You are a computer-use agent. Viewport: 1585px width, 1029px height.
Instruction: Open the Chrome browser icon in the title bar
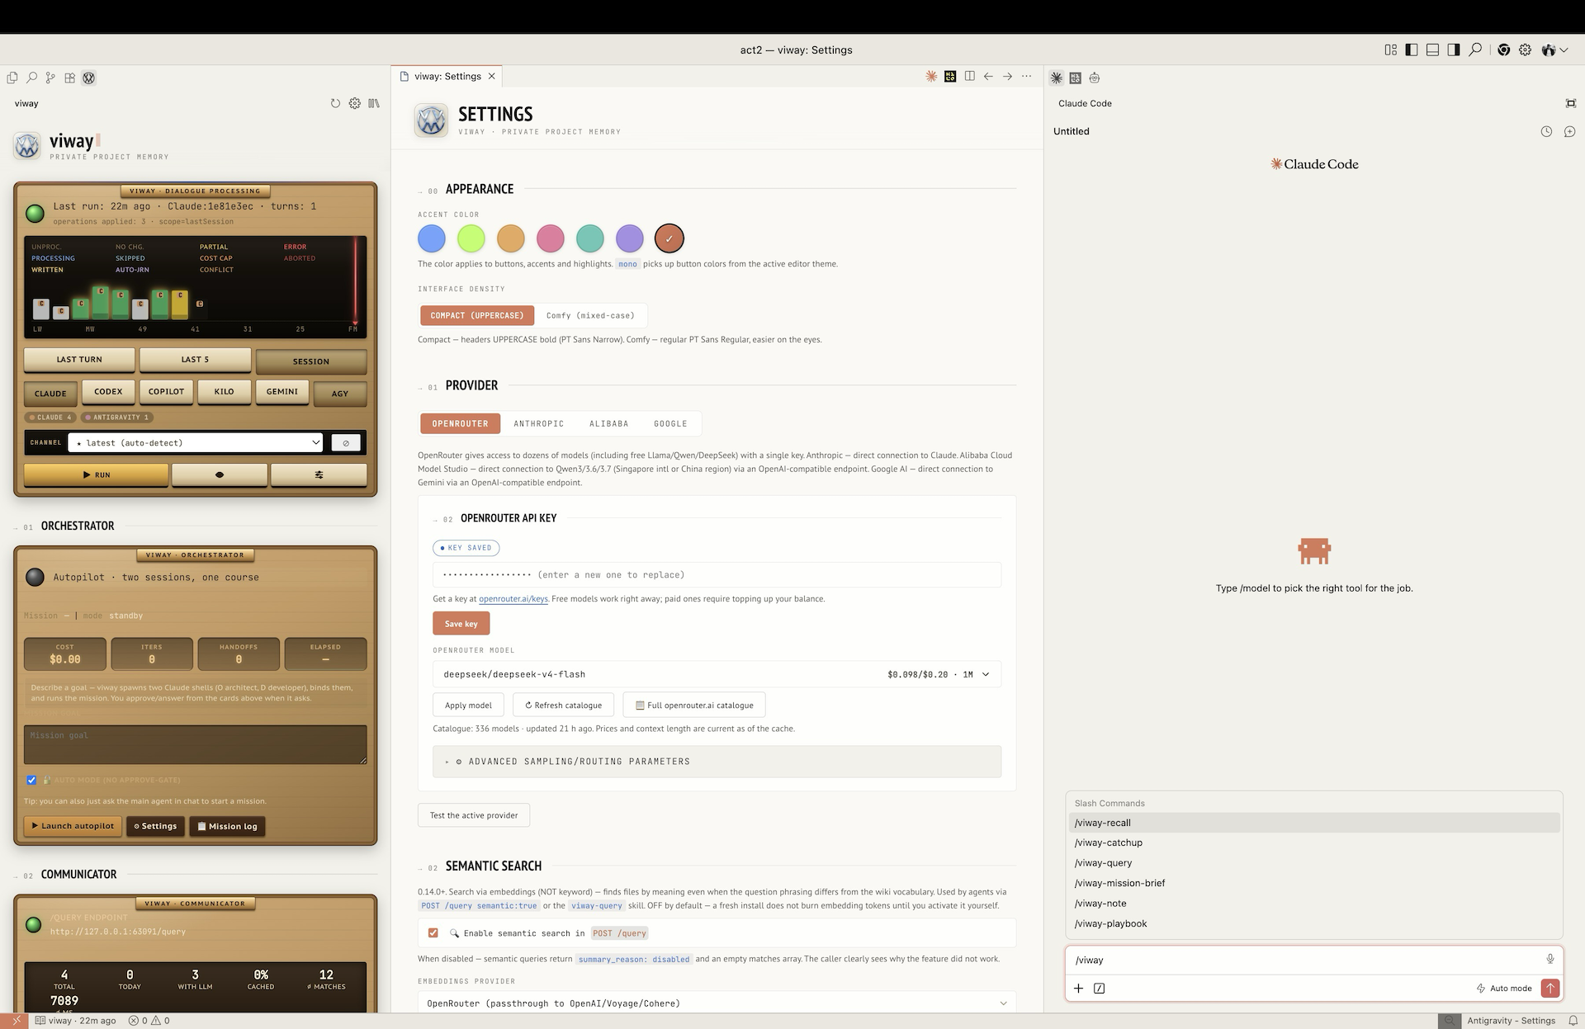[x=1504, y=50]
